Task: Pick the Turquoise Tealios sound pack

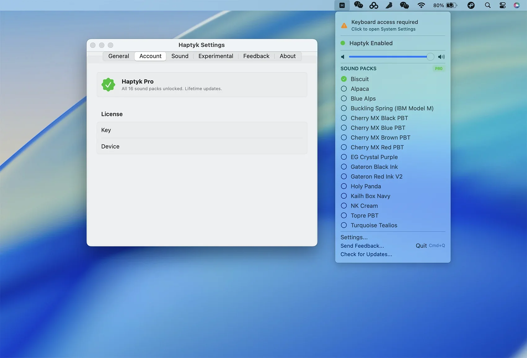Action: tap(374, 225)
